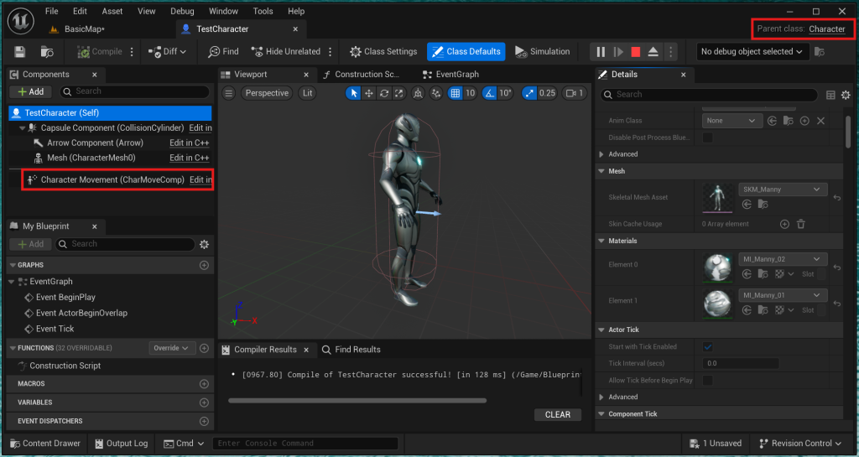
Task: Switch to the Find Results tab
Action: [351, 349]
